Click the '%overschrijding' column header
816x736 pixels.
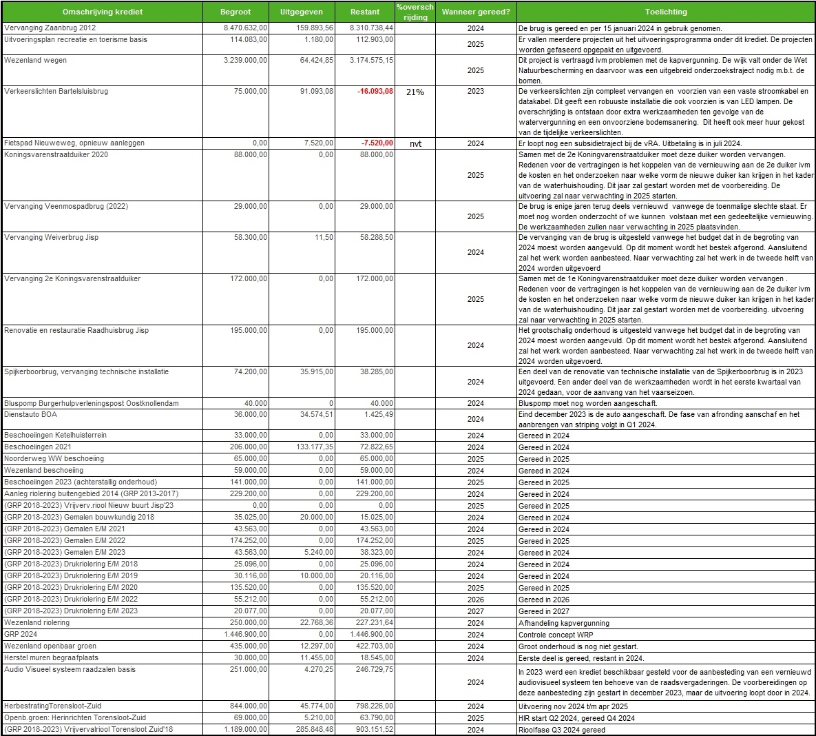pos(415,12)
